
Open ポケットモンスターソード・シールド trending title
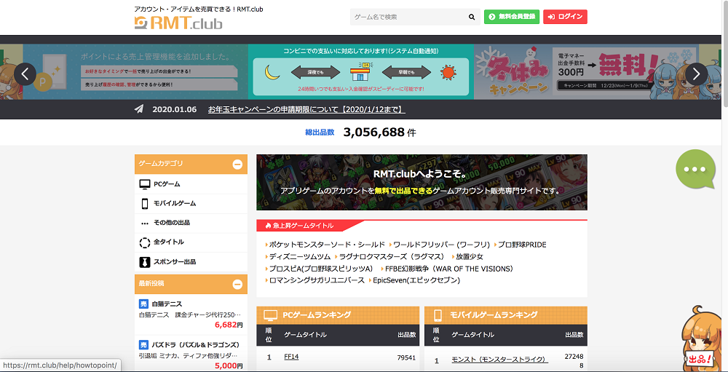click(327, 245)
